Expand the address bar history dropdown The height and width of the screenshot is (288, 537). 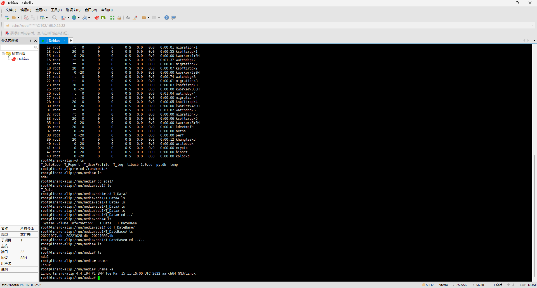click(x=532, y=25)
